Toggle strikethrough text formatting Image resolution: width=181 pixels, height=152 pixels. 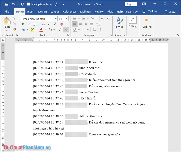pyautogui.click(x=43, y=24)
